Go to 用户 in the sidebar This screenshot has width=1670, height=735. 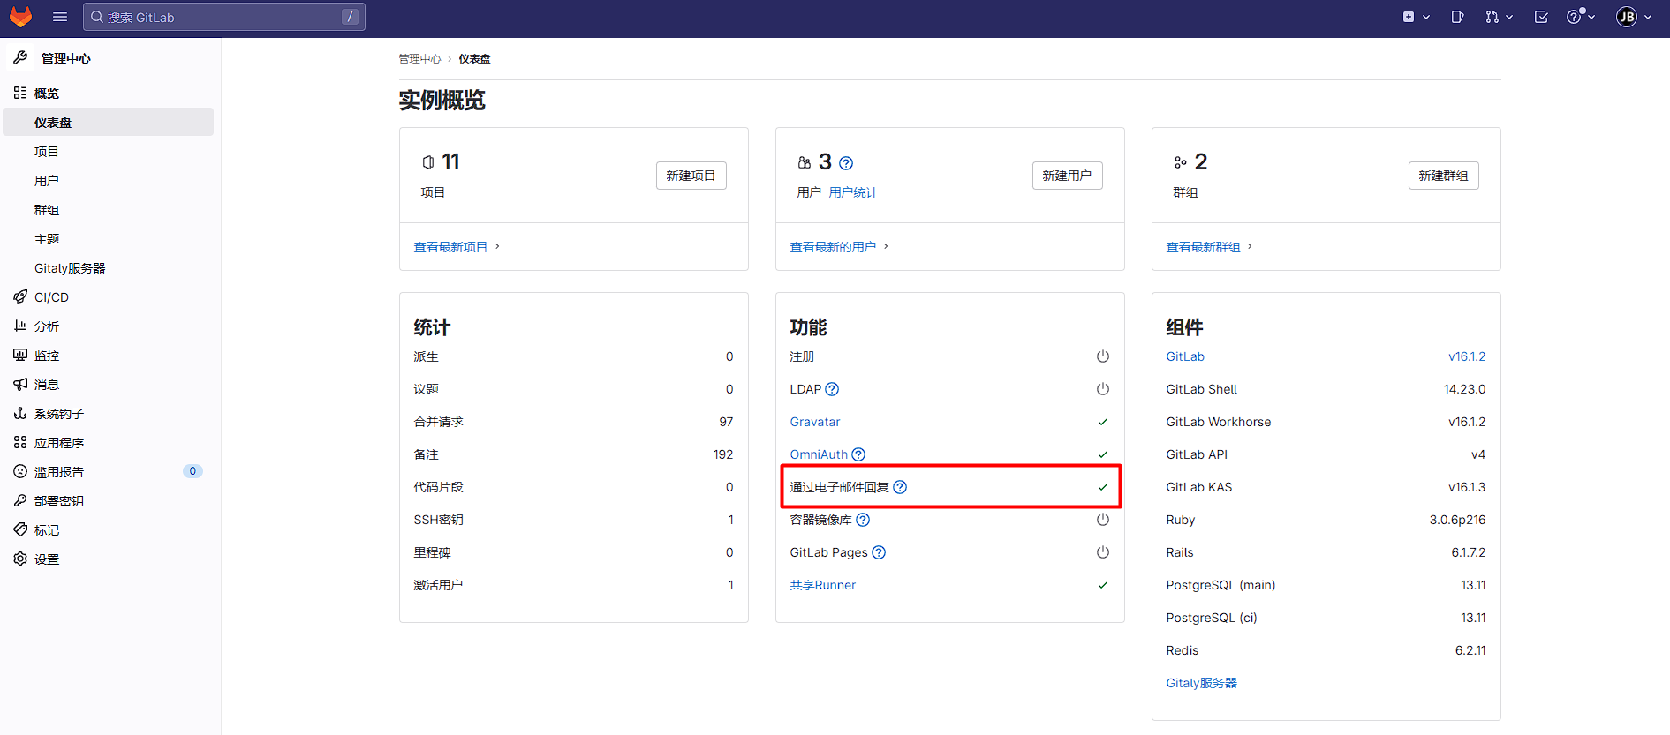click(x=47, y=181)
